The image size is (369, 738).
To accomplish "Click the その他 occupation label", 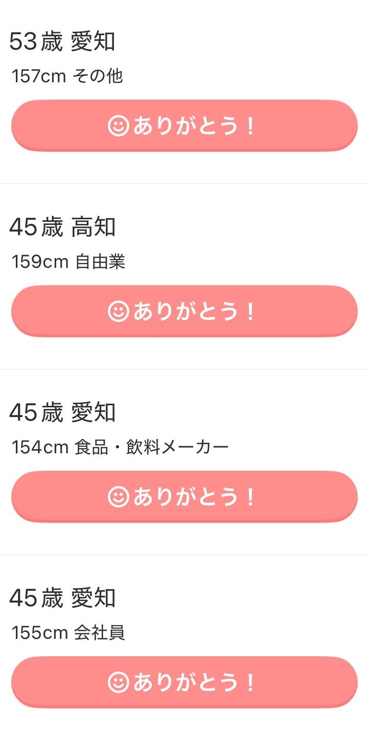I will point(98,77).
